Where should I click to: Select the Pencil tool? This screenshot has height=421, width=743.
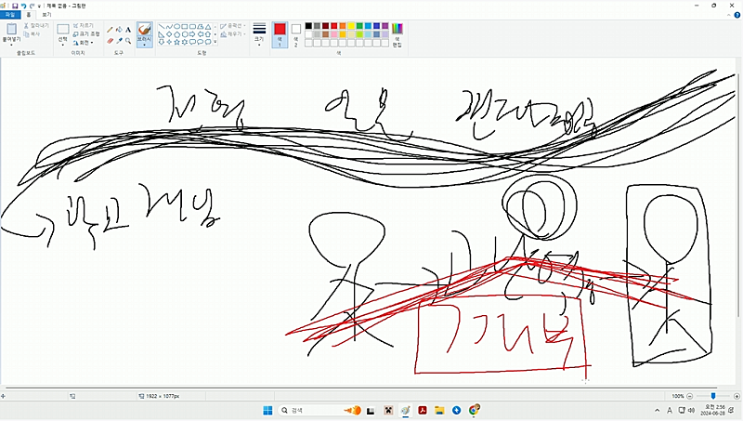pos(110,30)
